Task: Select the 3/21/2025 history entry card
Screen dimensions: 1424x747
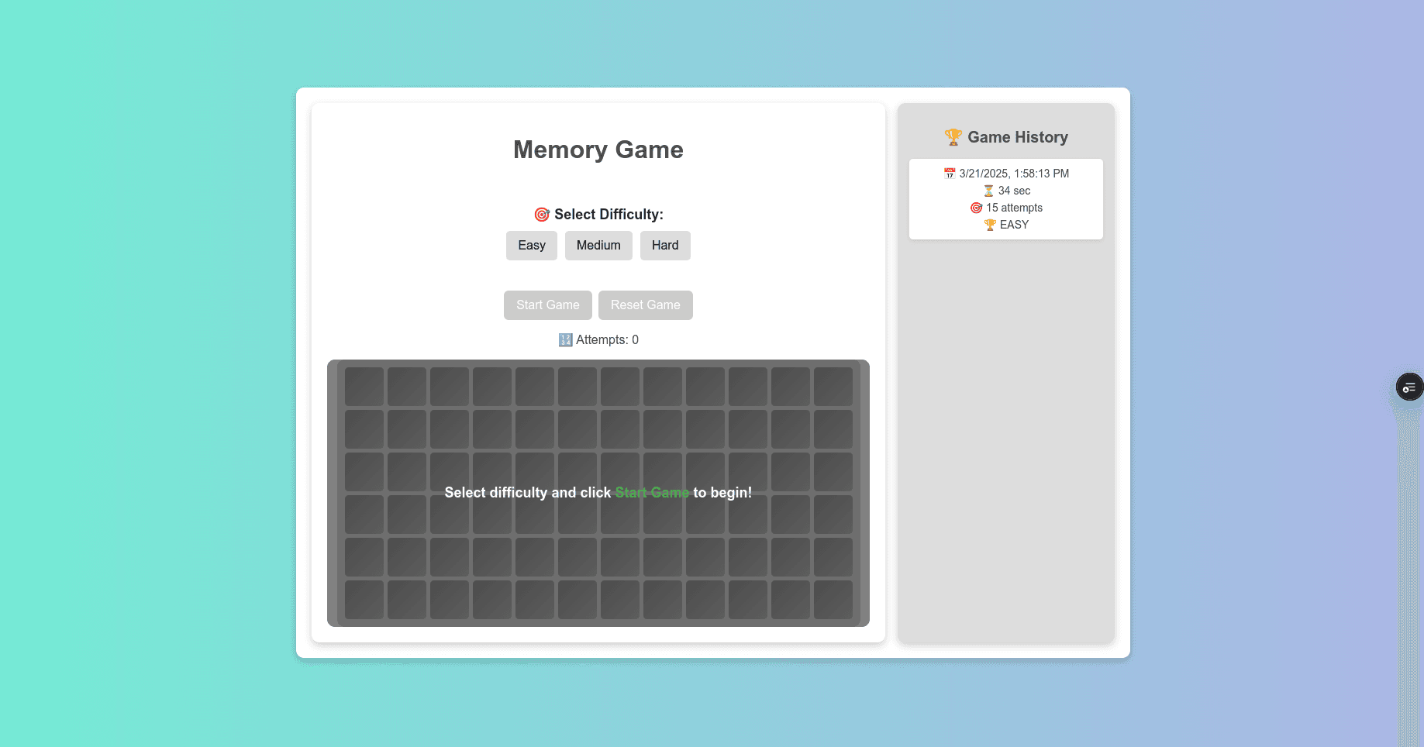Action: click(x=1005, y=199)
